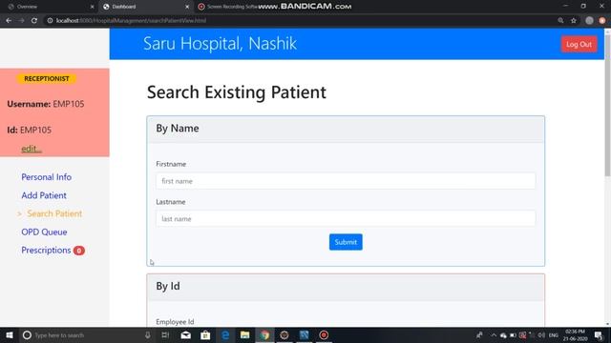Click the volume icon in system tray

541,334
